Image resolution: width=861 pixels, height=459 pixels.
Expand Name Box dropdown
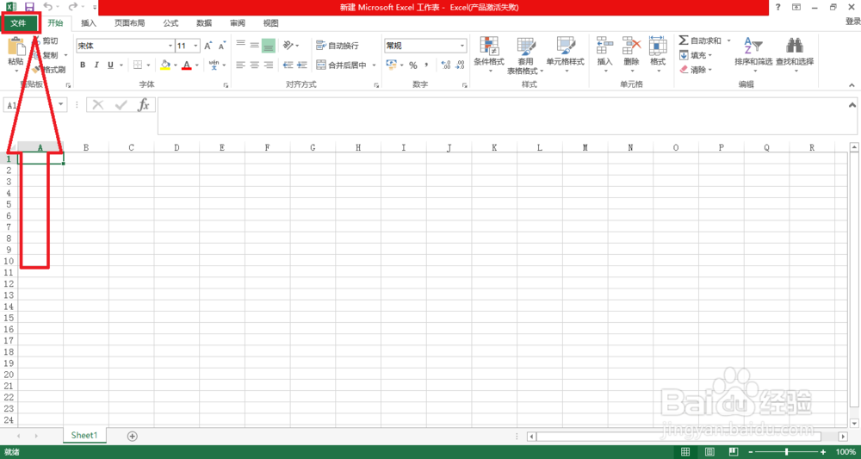pos(60,104)
